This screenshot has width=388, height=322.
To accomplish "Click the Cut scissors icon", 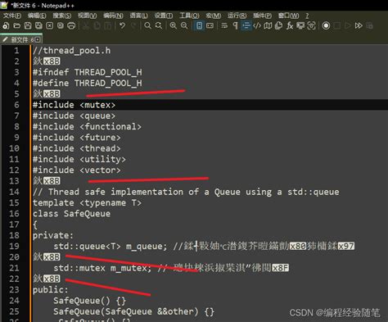I will tap(86, 25).
